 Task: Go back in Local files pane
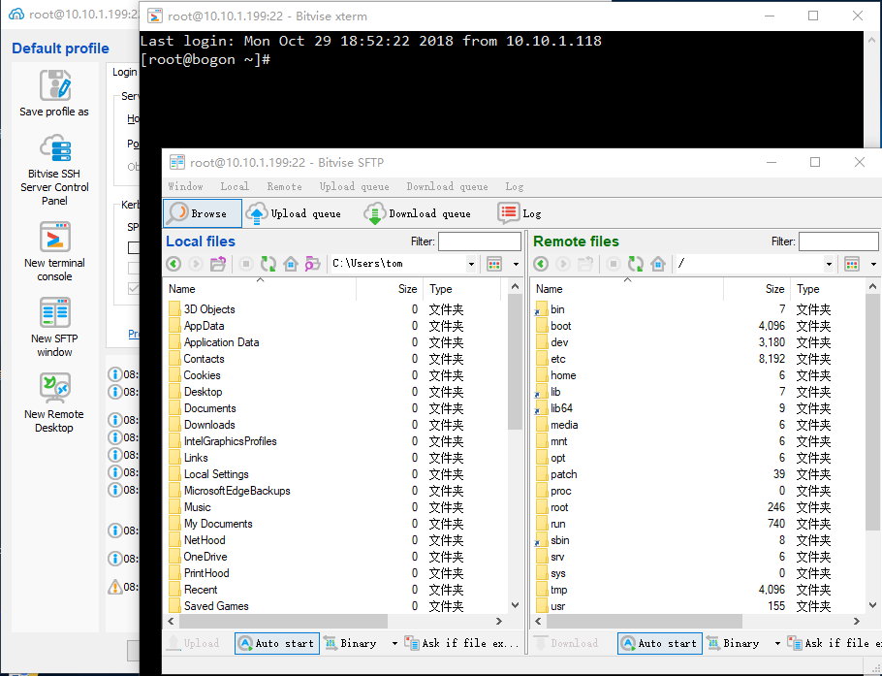point(173,264)
